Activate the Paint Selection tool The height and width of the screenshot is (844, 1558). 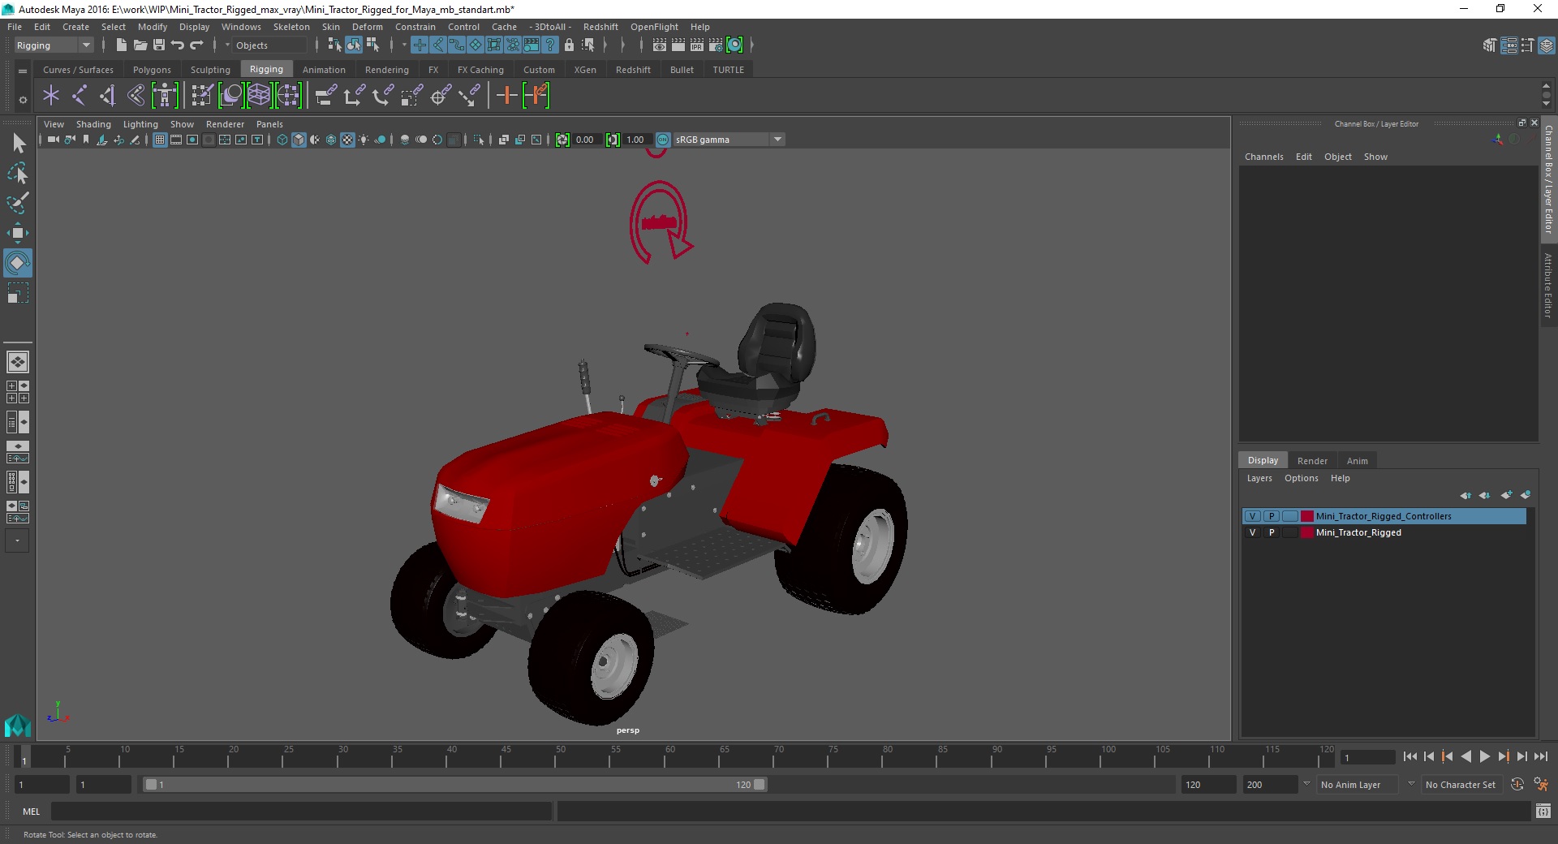click(x=18, y=203)
